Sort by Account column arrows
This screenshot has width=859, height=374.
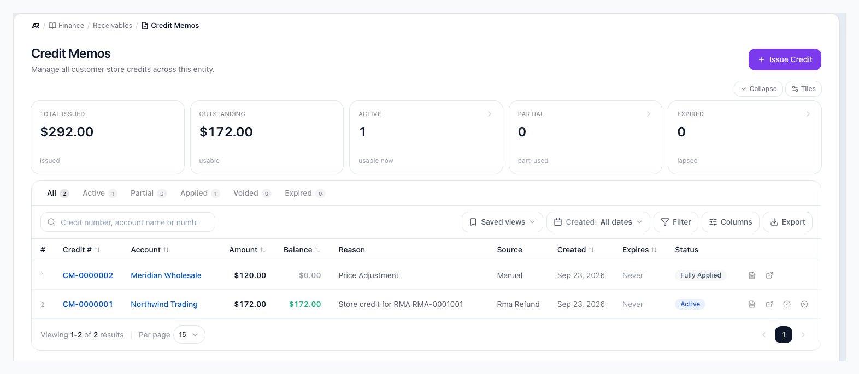[166, 250]
